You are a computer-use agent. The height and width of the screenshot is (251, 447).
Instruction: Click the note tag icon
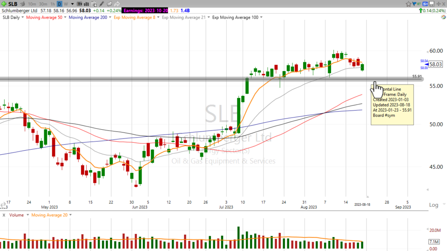(109, 4)
